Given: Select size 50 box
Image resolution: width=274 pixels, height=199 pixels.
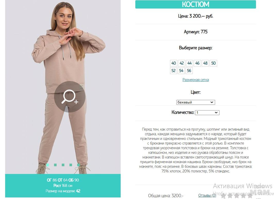Looking at the screenshot, I should click(213, 63).
